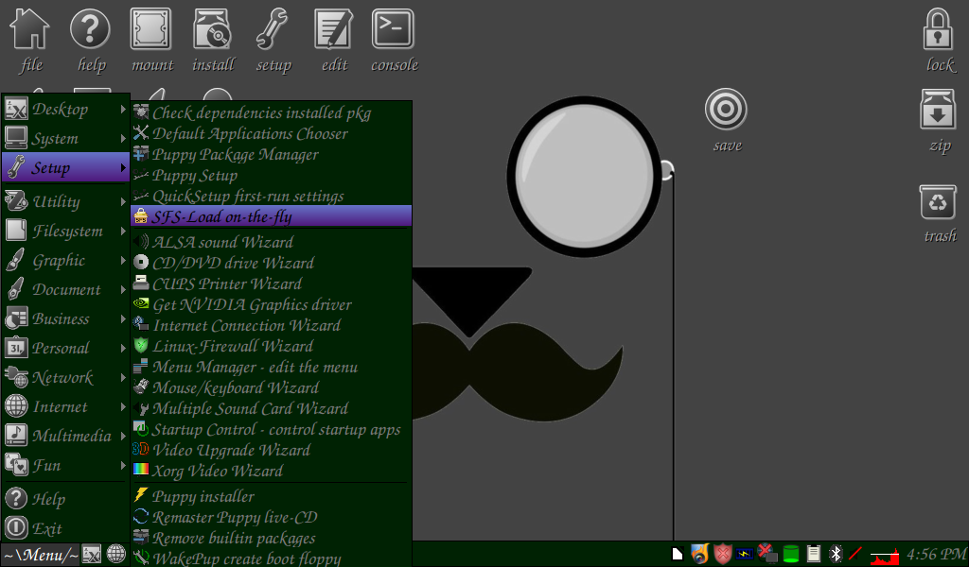Open the ~\Menu/~ start button
This screenshot has height=567, width=969.
point(42,555)
